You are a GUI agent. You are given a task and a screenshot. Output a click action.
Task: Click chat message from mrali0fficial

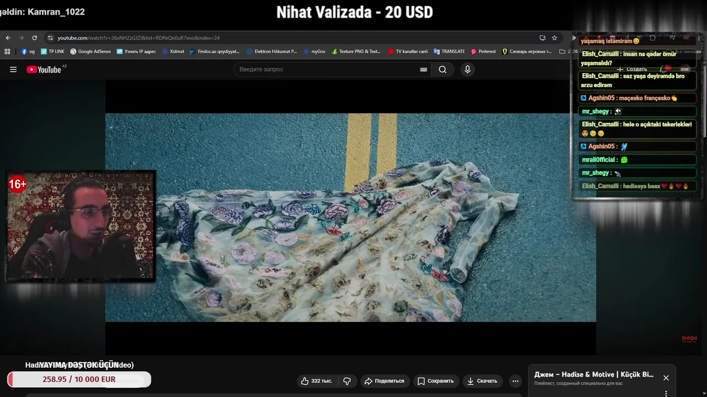click(x=637, y=160)
